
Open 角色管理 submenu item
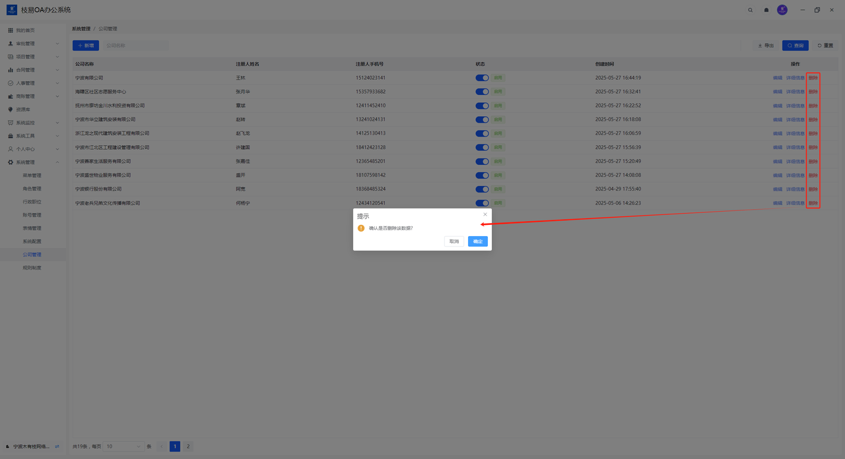pyautogui.click(x=32, y=189)
